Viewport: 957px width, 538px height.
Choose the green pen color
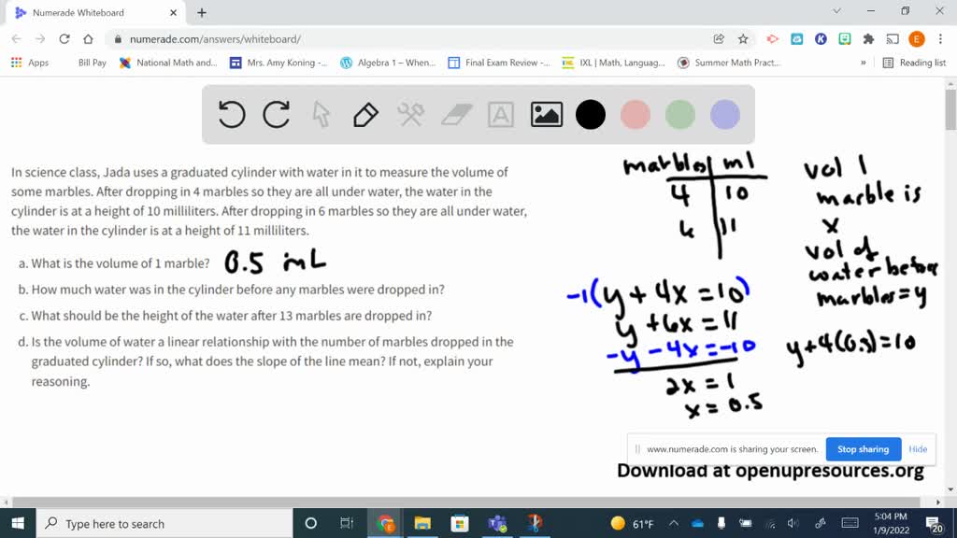point(680,115)
